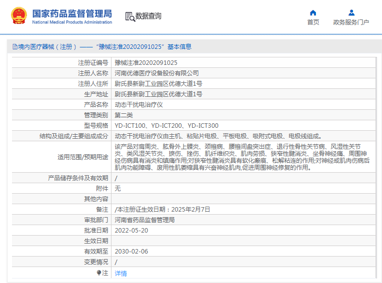Image resolution: width=382 pixels, height=283 pixels.
Task: Click the 产品名称 label
Action: [96, 104]
